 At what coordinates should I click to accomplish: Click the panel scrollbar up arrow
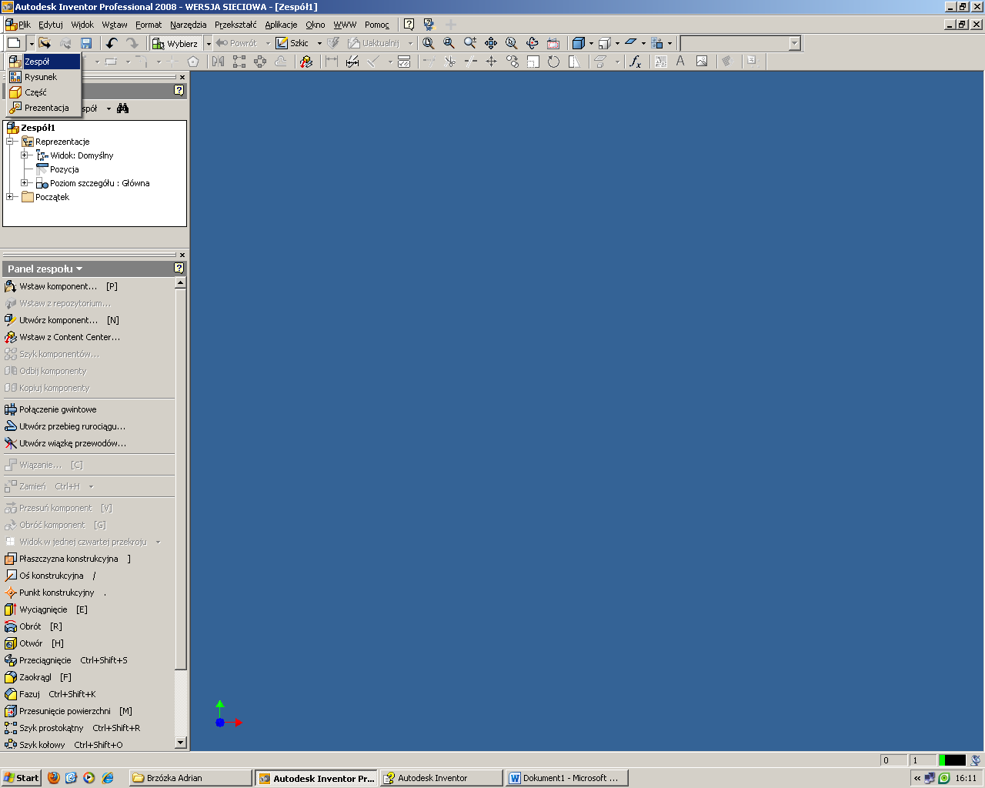click(181, 283)
